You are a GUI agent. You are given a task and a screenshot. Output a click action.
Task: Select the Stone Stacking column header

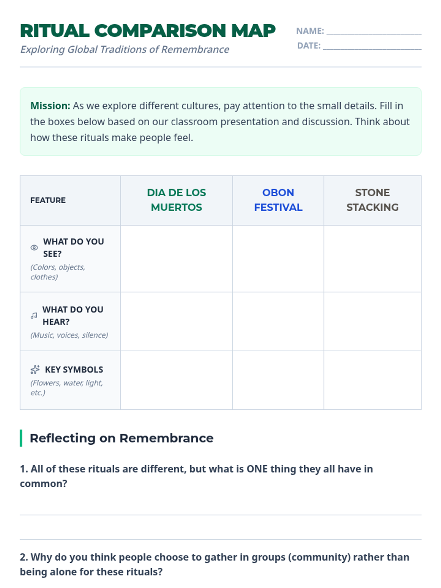372,200
